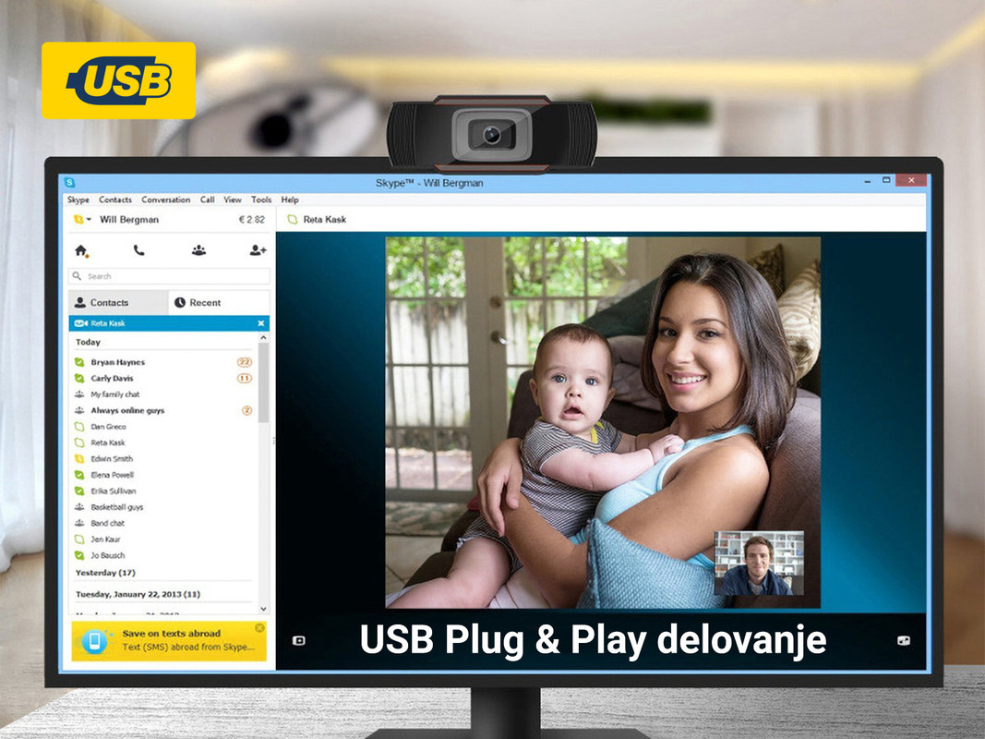Viewport: 985px width, 739px height.
Task: Click the Basketball guys group icon
Action: point(79,507)
